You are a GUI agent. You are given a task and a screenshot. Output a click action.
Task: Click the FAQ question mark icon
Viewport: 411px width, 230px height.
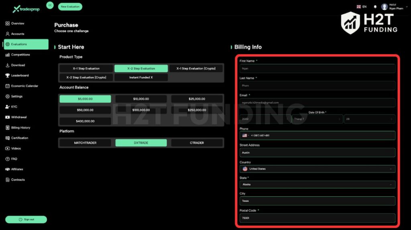(7, 159)
